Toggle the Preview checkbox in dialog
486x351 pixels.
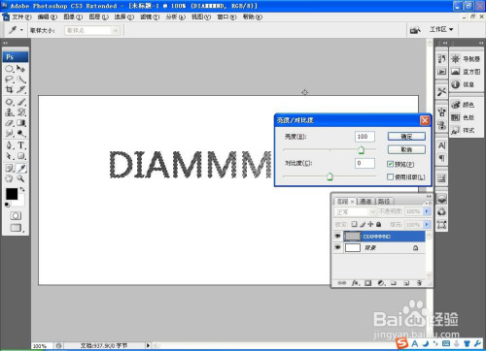pyautogui.click(x=391, y=164)
